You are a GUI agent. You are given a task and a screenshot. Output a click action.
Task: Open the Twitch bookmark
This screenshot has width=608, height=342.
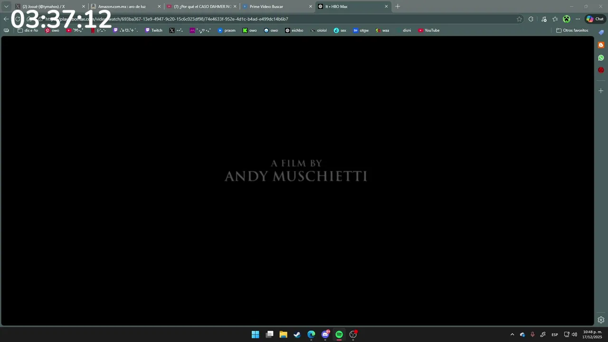point(154,30)
